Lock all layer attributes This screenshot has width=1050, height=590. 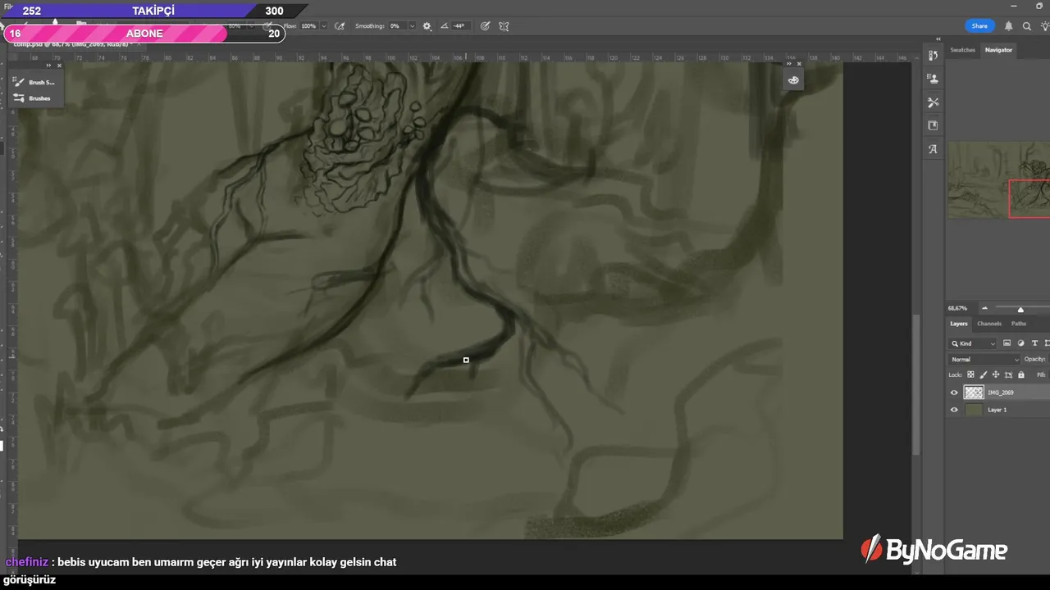coord(1021,374)
